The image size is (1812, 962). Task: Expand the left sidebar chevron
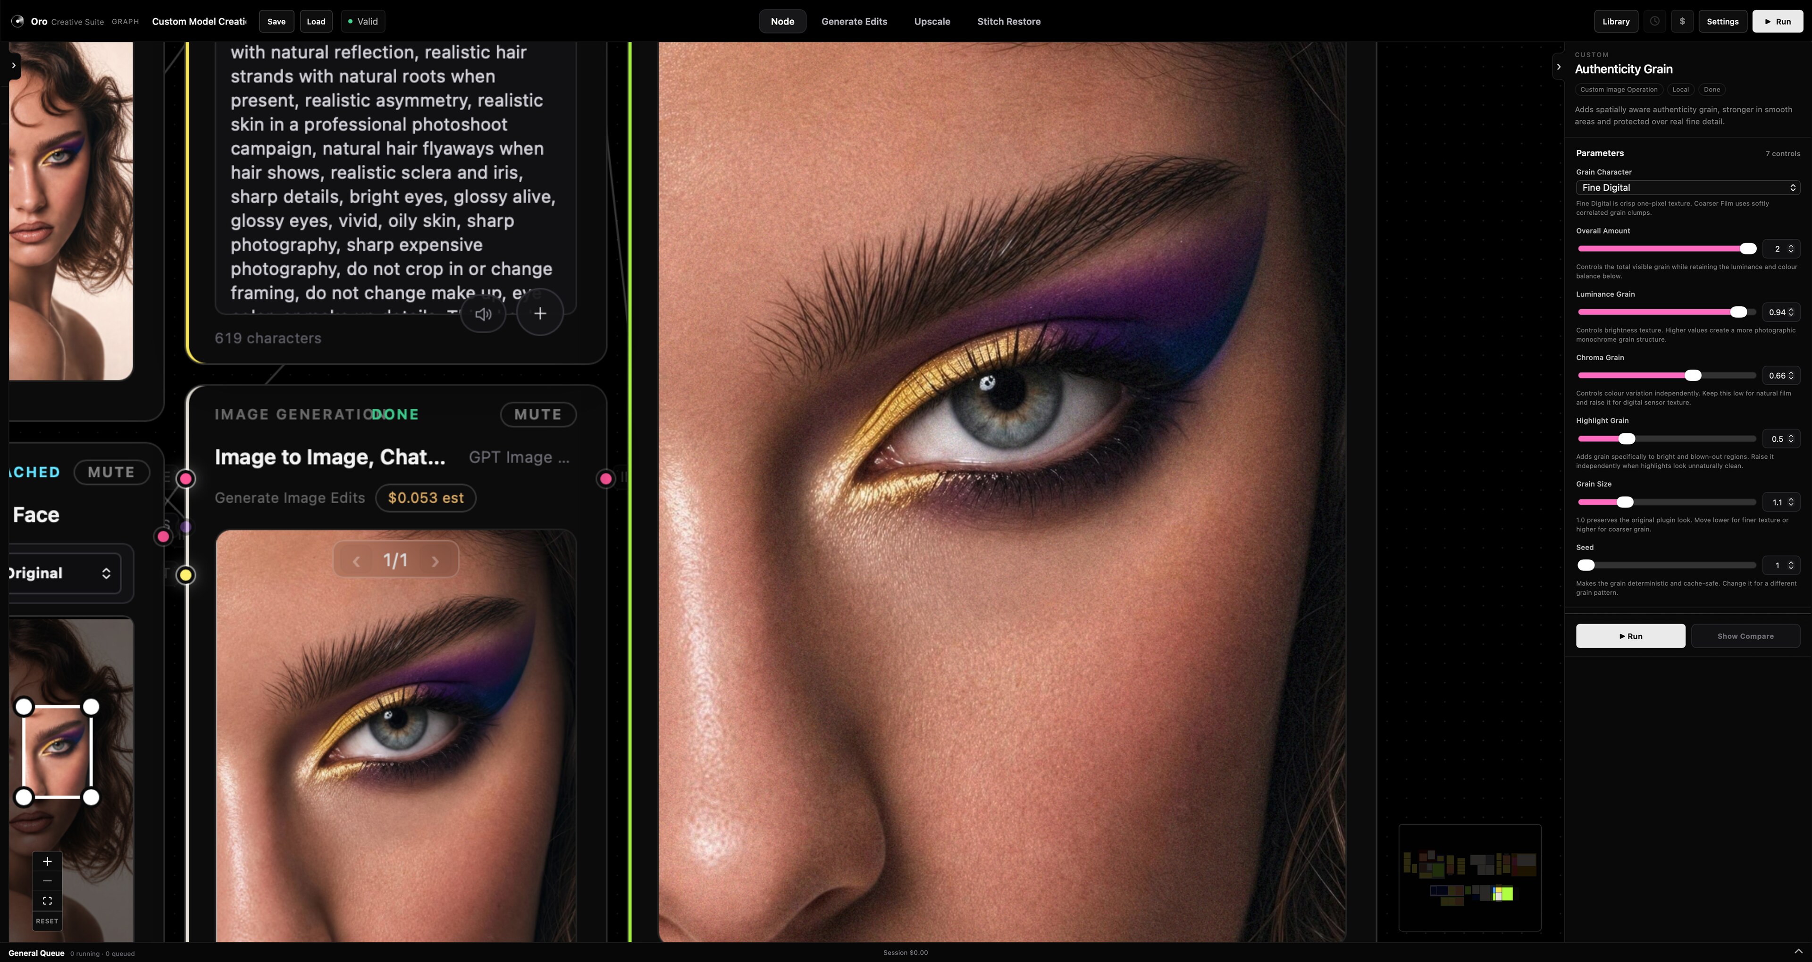pyautogui.click(x=13, y=66)
